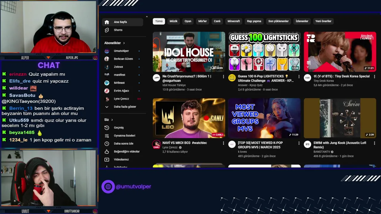This screenshot has width=381, height=214.
Task: Click Lynx Çerezz avatar in subscriptions
Action: pyautogui.click(x=107, y=99)
